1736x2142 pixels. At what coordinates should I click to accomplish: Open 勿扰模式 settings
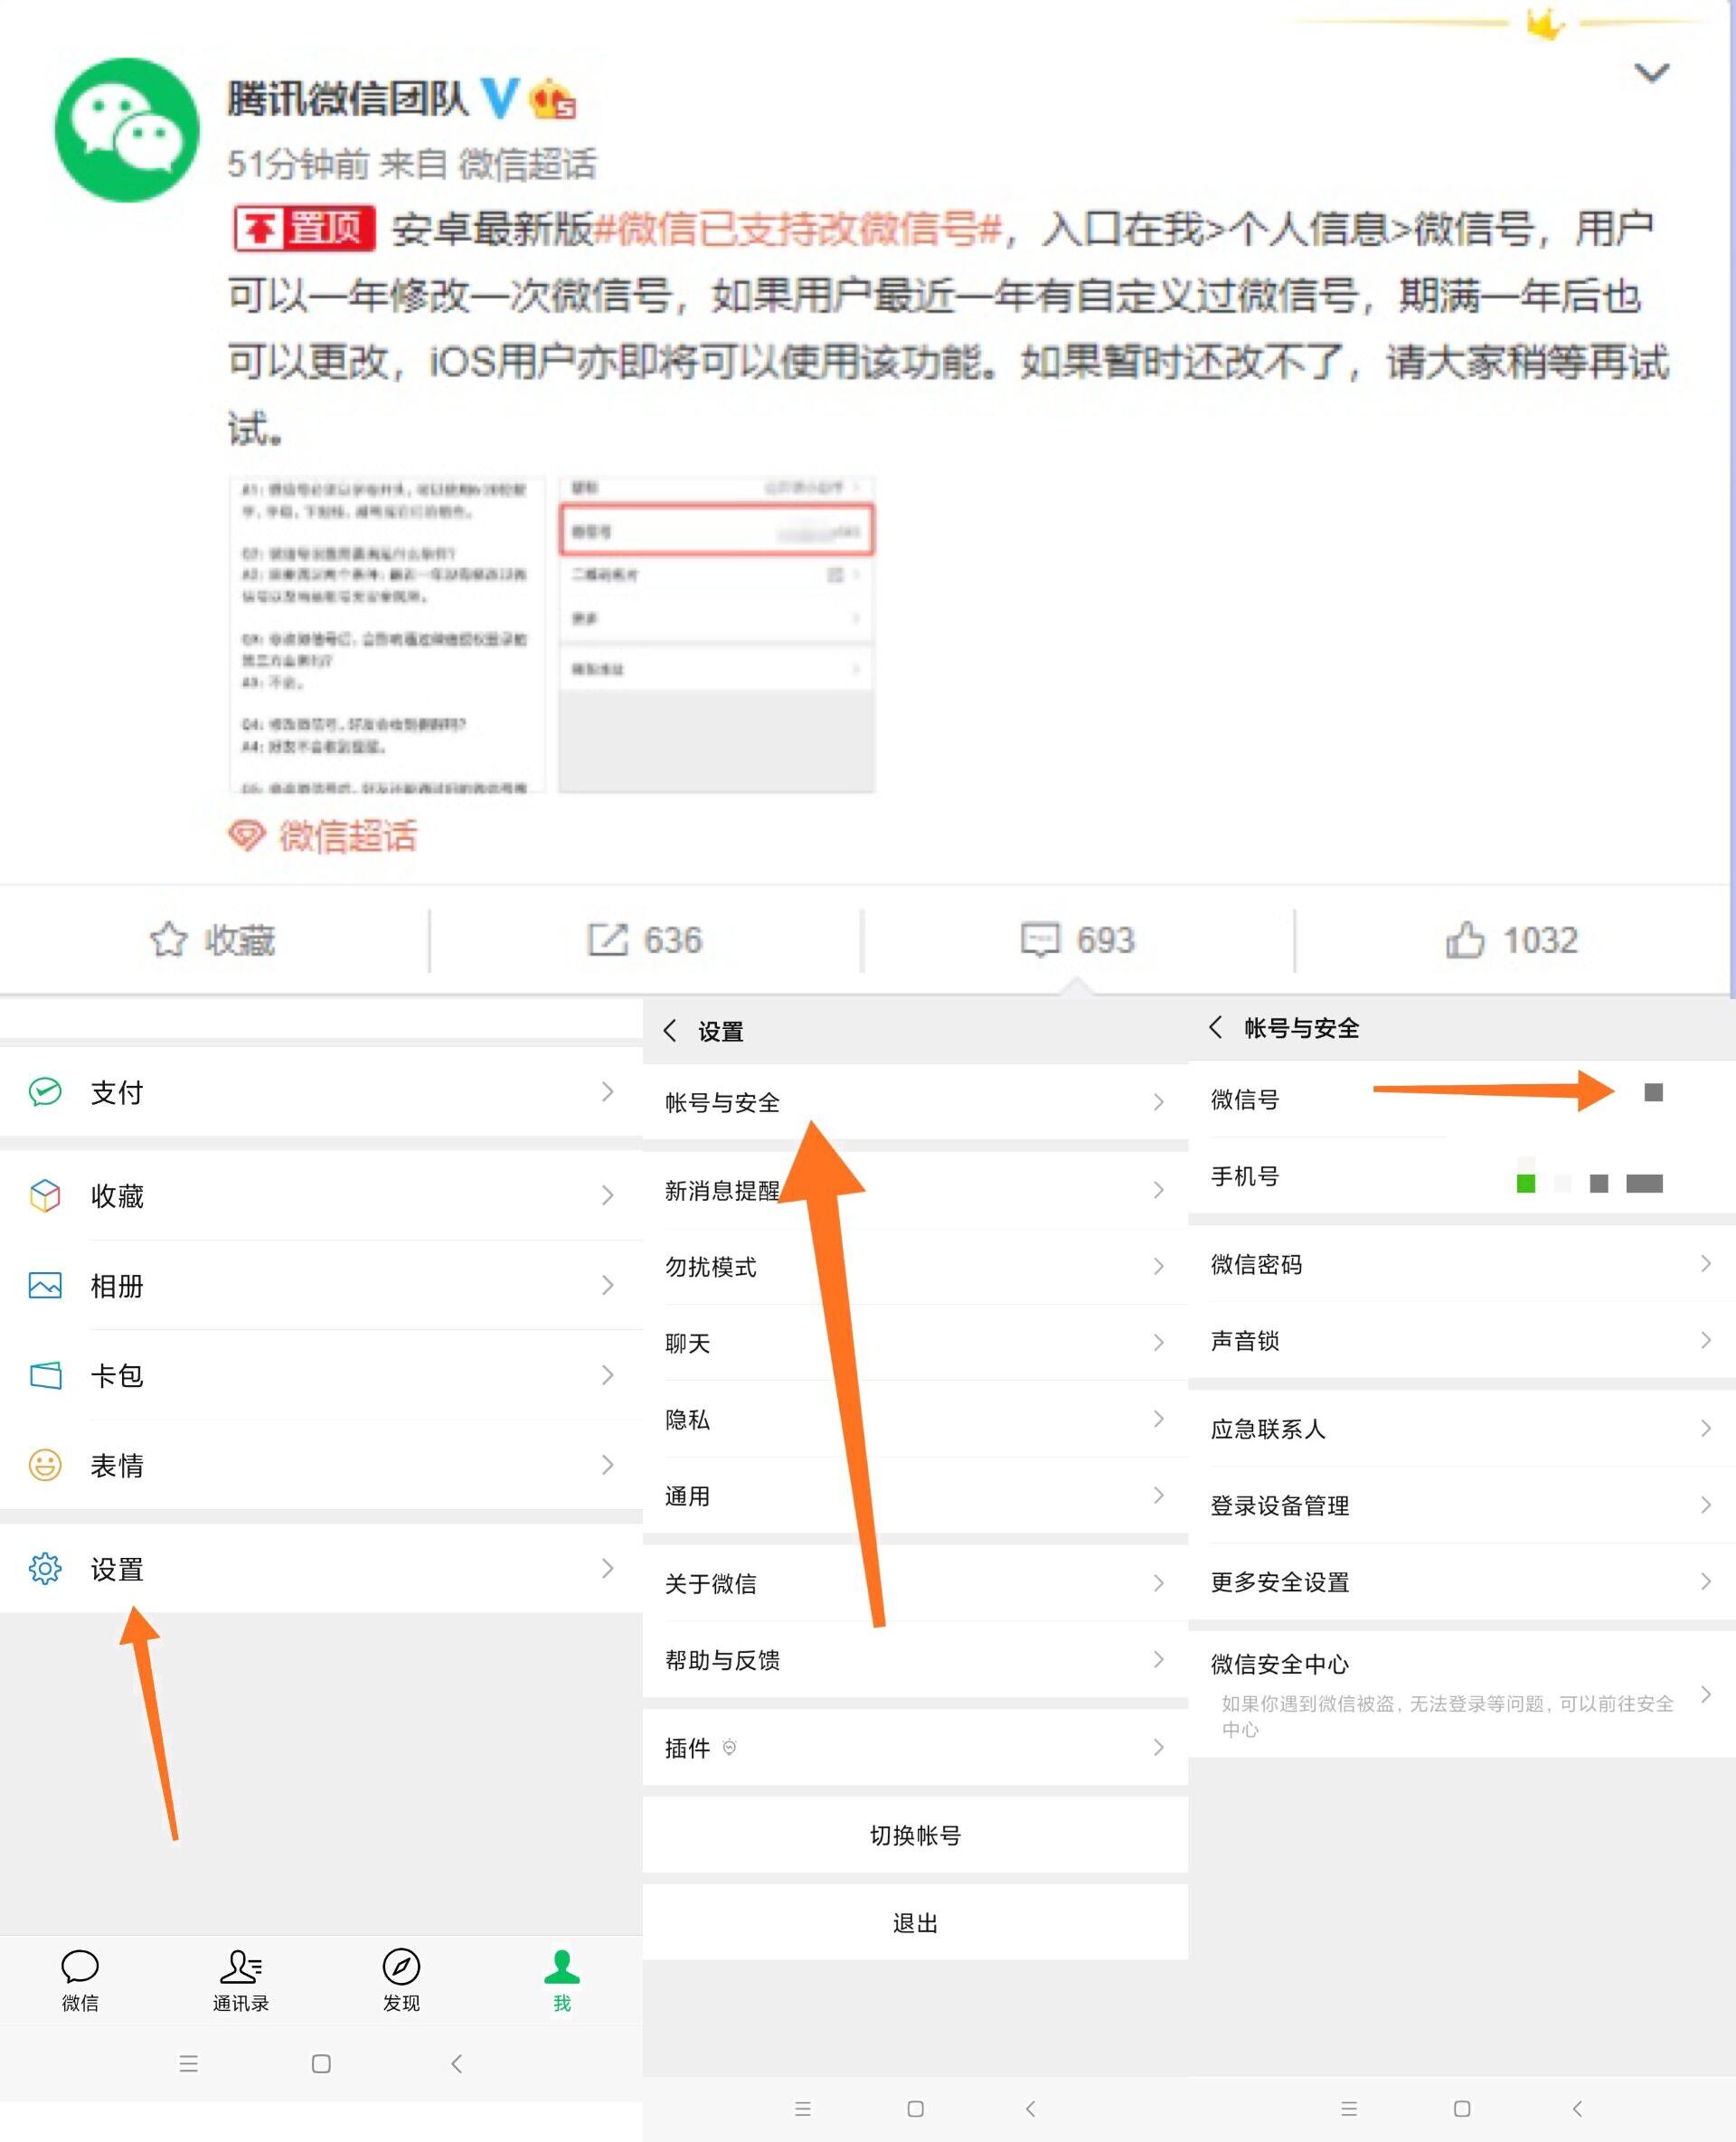[915, 1266]
